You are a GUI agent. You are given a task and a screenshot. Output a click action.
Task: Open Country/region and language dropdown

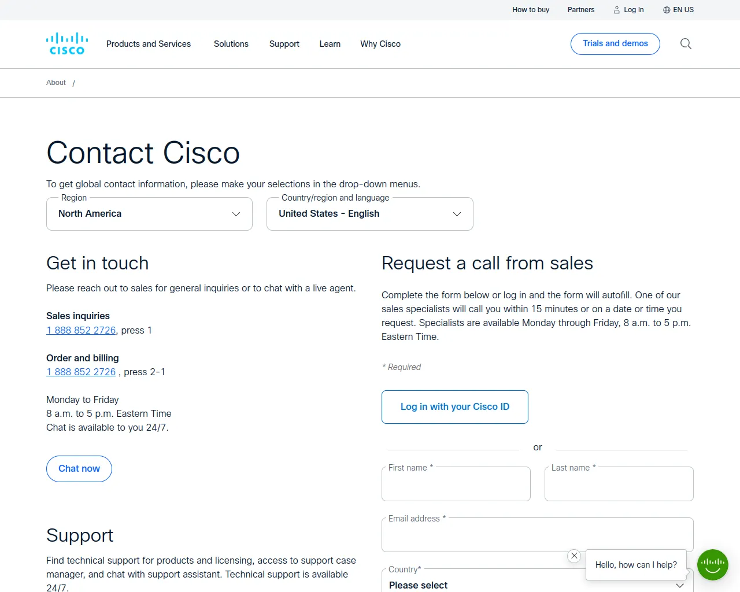370,214
